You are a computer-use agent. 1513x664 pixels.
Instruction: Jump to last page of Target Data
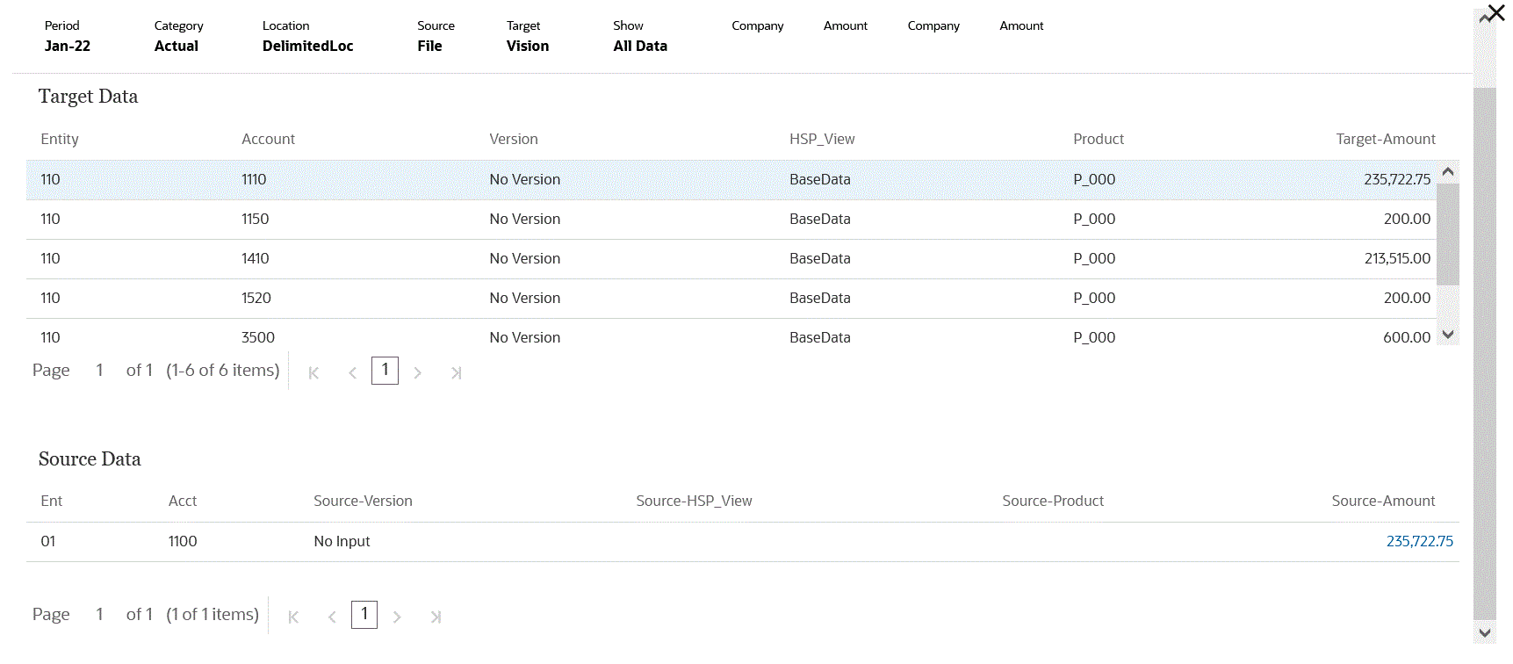click(456, 372)
